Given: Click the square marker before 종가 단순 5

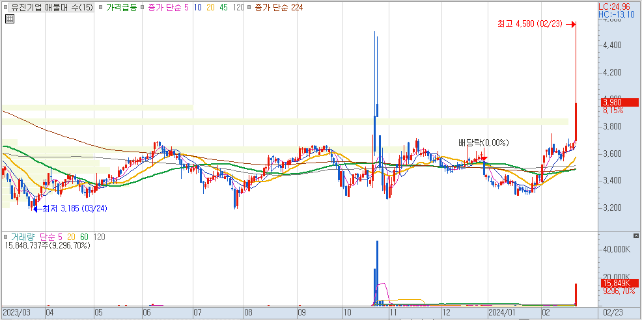Looking at the screenshot, I should point(142,7).
